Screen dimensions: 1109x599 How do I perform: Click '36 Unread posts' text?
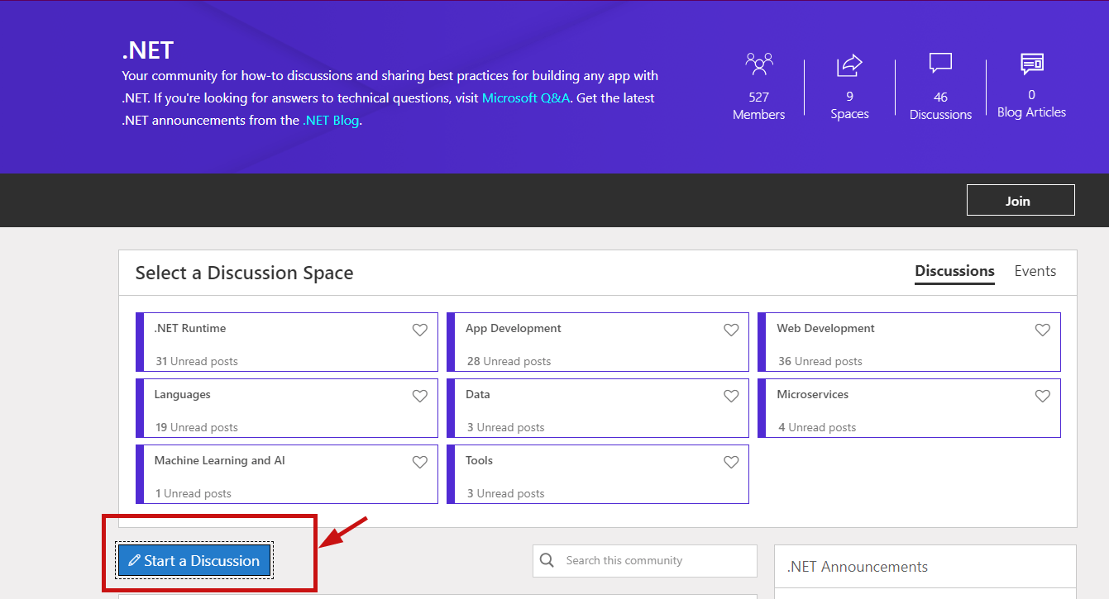[x=820, y=361]
